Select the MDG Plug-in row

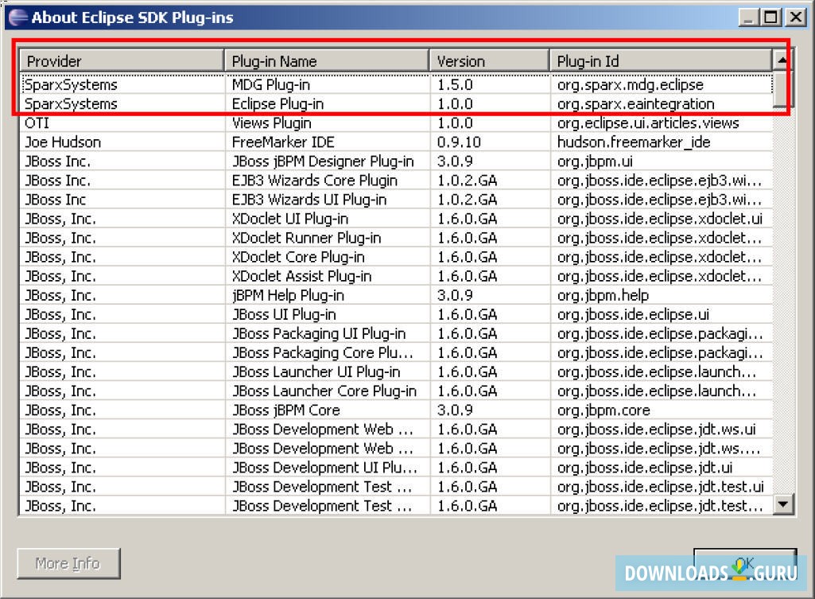pyautogui.click(x=396, y=84)
